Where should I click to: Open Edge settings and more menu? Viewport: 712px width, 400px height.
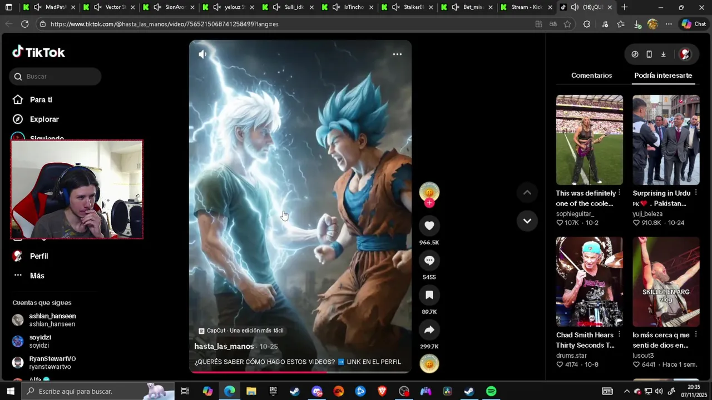click(x=669, y=24)
